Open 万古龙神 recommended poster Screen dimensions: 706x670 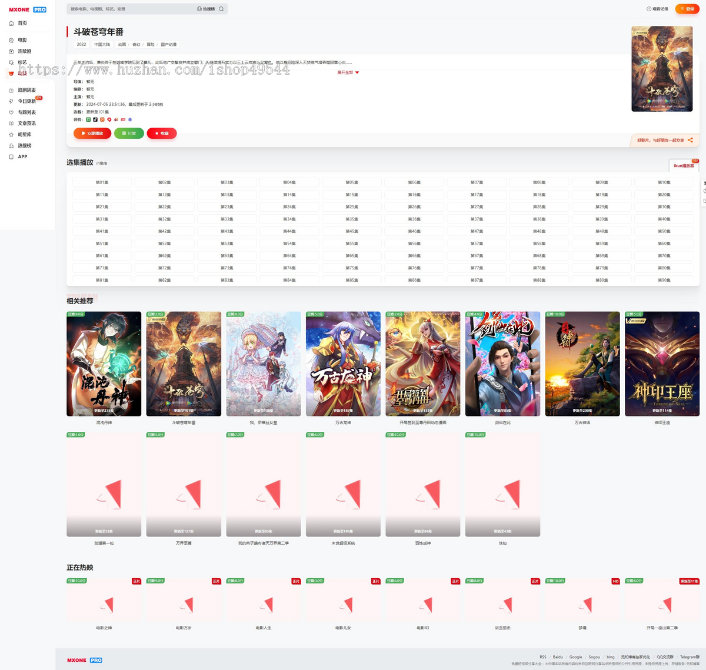[x=343, y=364]
